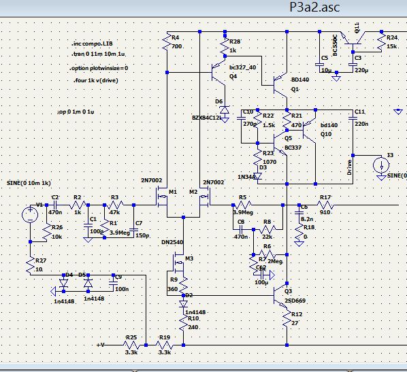Open the P3a2.asc title tab
Image resolution: width=407 pixels, height=372 pixels.
(314, 7)
